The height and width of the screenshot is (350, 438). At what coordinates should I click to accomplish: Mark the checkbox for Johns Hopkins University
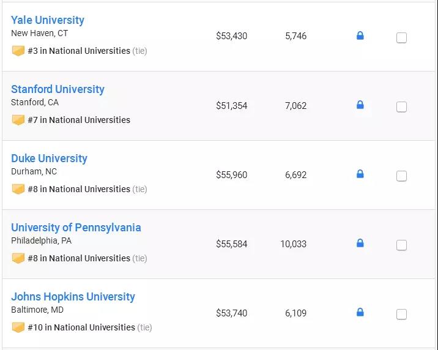[401, 315]
